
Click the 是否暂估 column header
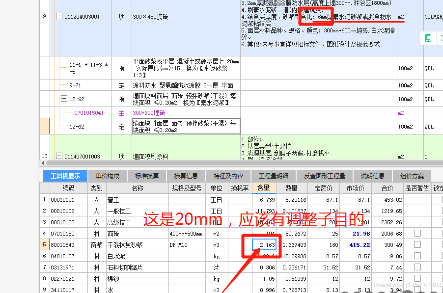pyautogui.click(x=417, y=188)
